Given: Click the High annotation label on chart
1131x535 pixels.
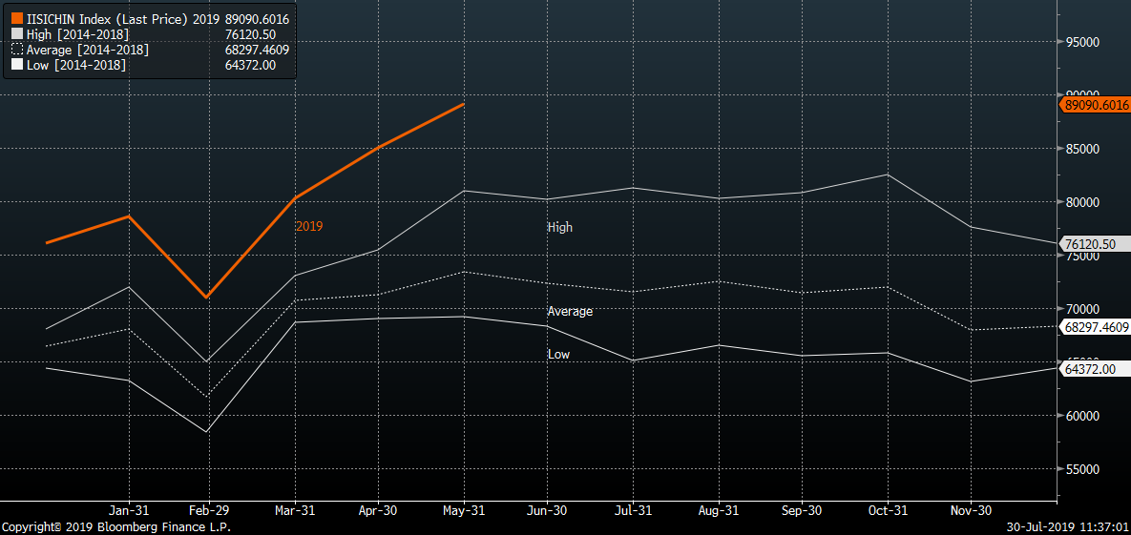Looking at the screenshot, I should click(x=560, y=228).
